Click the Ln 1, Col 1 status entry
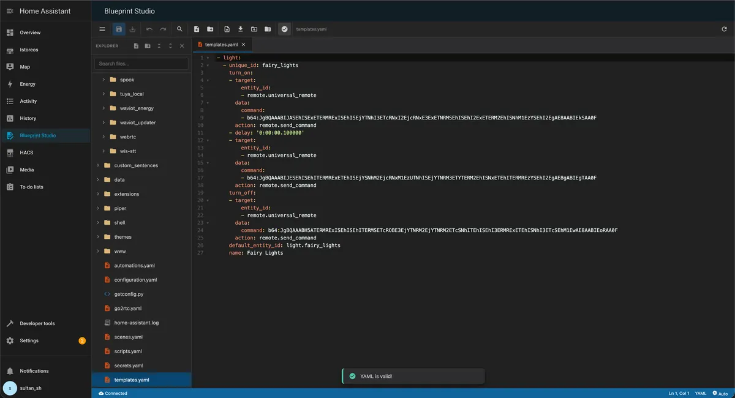The width and height of the screenshot is (735, 398). [679, 393]
